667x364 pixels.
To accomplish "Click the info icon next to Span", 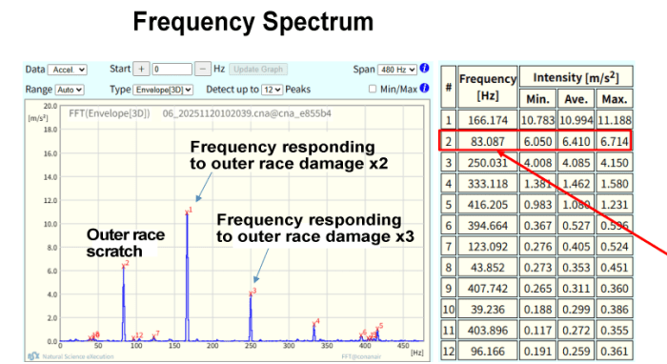I will point(424,68).
